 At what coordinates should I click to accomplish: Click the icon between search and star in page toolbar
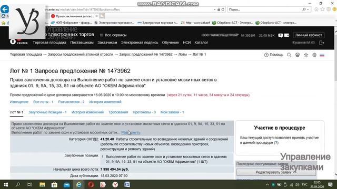298,55
